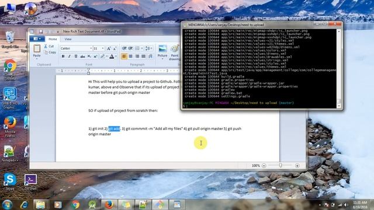Viewport: 374px width, 210px height.
Task: Toggle Strikethrough formatting
Action: click(82, 56)
